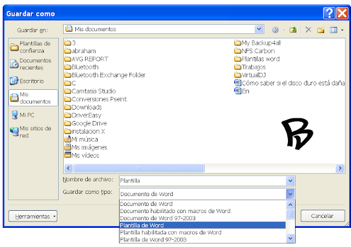The height and width of the screenshot is (247, 351).
Task: Select the Mis vídeos folder
Action: [x=82, y=156]
